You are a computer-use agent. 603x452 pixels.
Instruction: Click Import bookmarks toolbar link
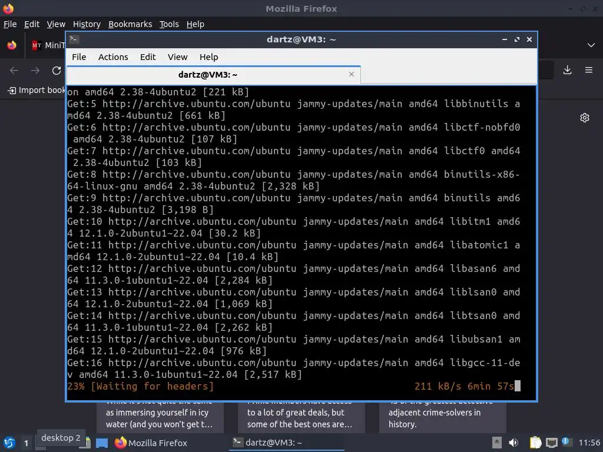point(37,90)
